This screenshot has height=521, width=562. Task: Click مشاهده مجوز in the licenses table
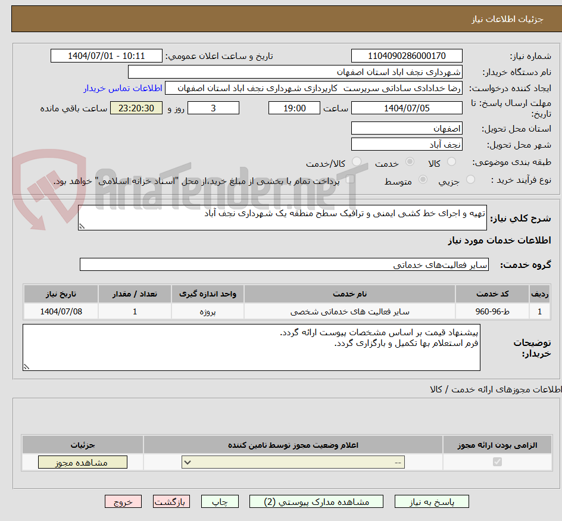82,461
